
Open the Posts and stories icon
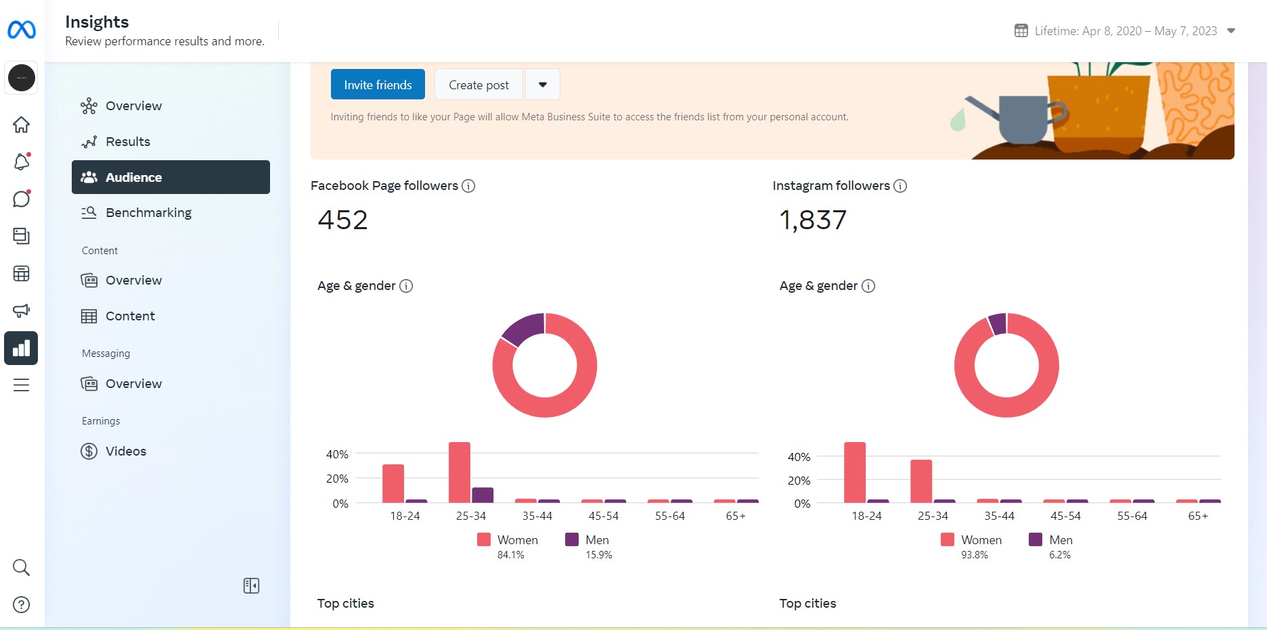(x=22, y=236)
